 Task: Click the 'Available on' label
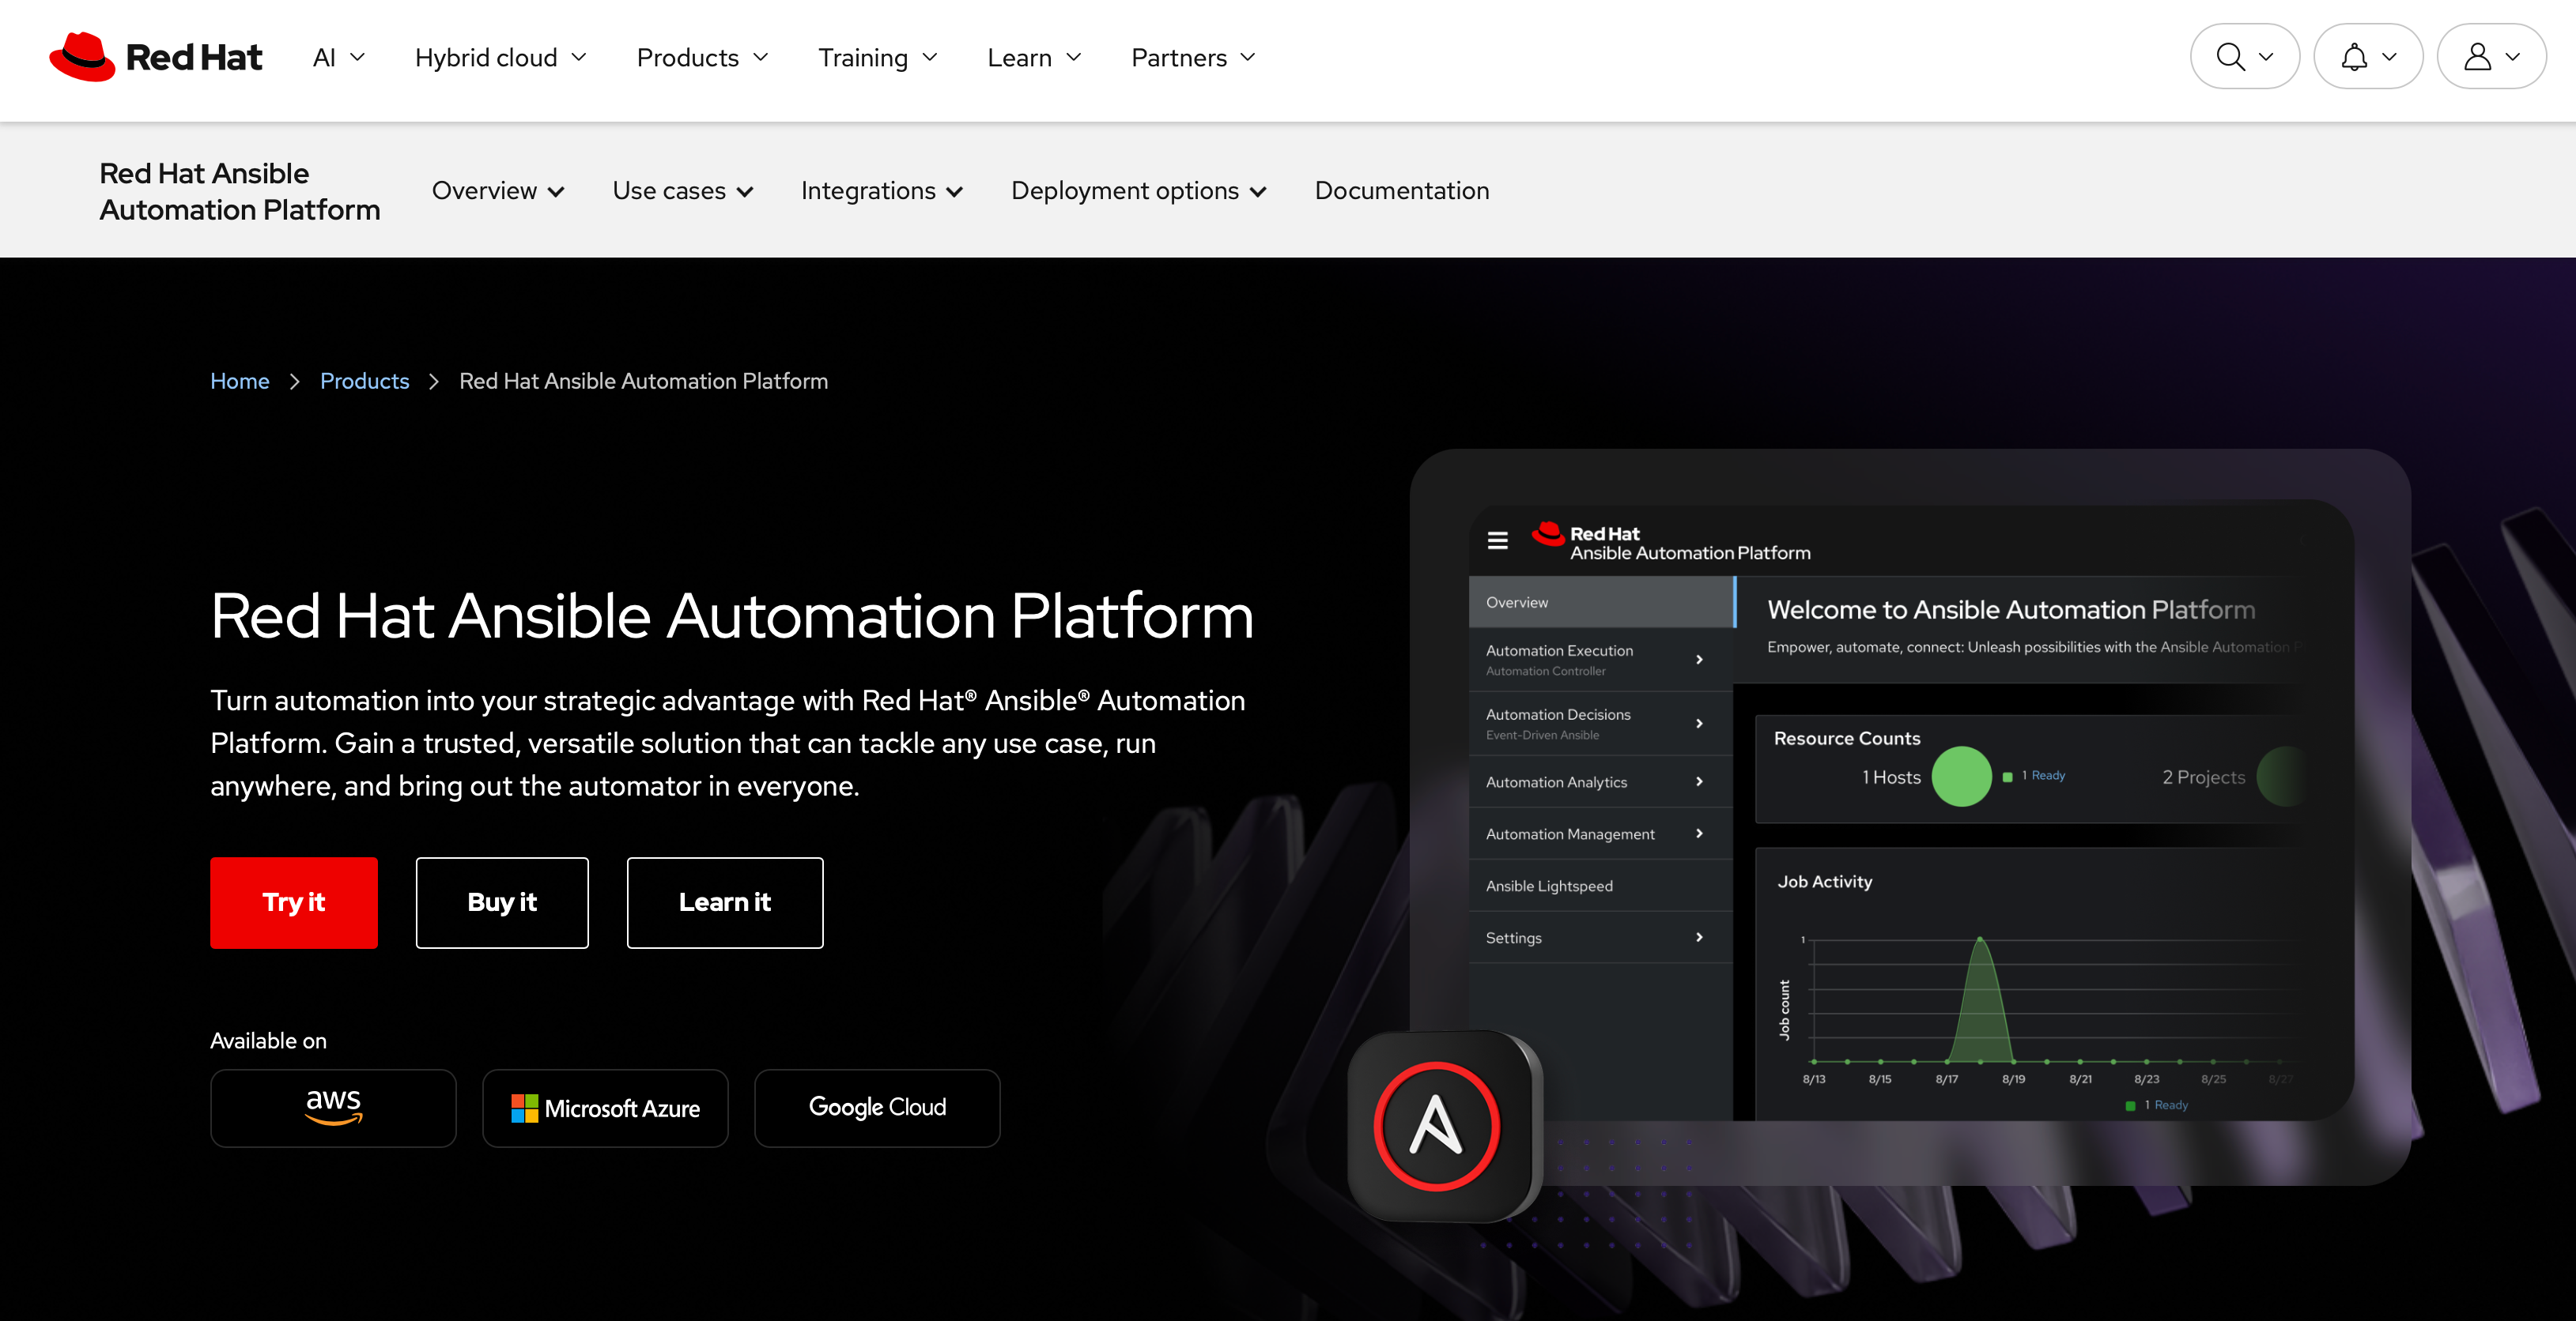click(268, 1041)
